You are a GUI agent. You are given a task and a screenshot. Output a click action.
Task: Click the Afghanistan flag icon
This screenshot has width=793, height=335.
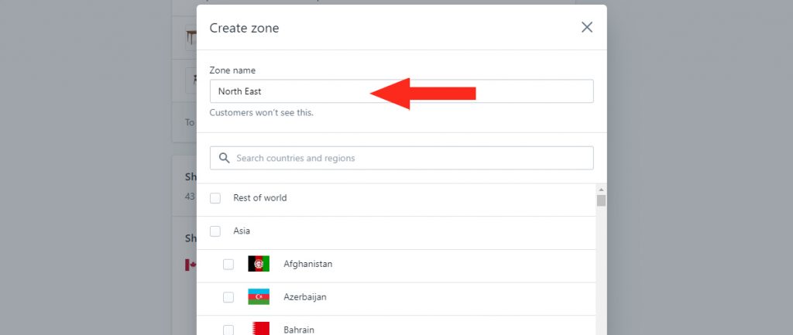tap(259, 264)
